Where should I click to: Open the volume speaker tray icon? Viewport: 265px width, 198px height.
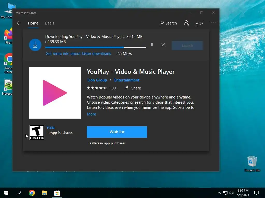[231, 193]
